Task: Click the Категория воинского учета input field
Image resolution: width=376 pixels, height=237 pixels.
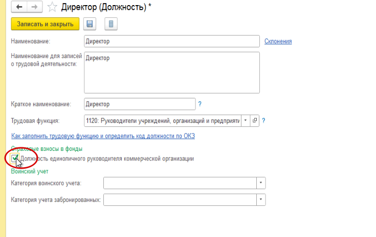Action: tap(179, 183)
